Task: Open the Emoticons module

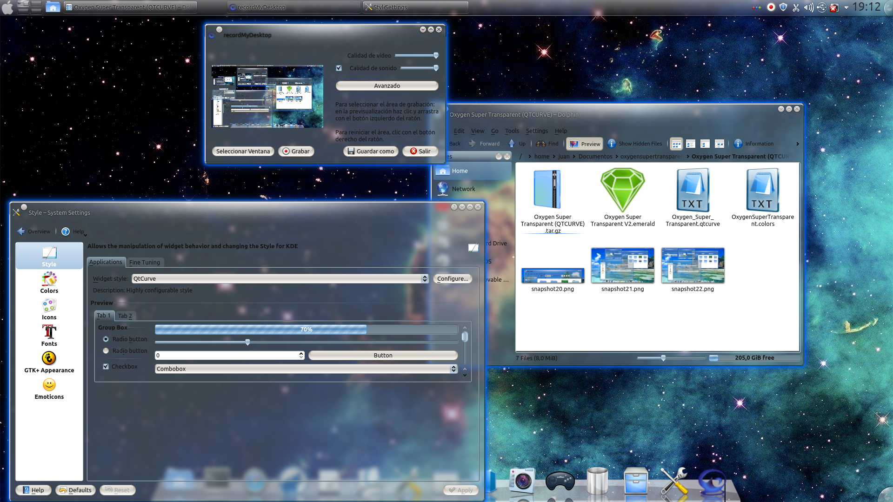Action: tap(49, 389)
